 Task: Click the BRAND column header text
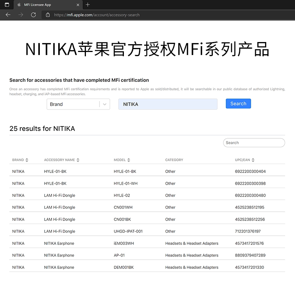(18, 160)
